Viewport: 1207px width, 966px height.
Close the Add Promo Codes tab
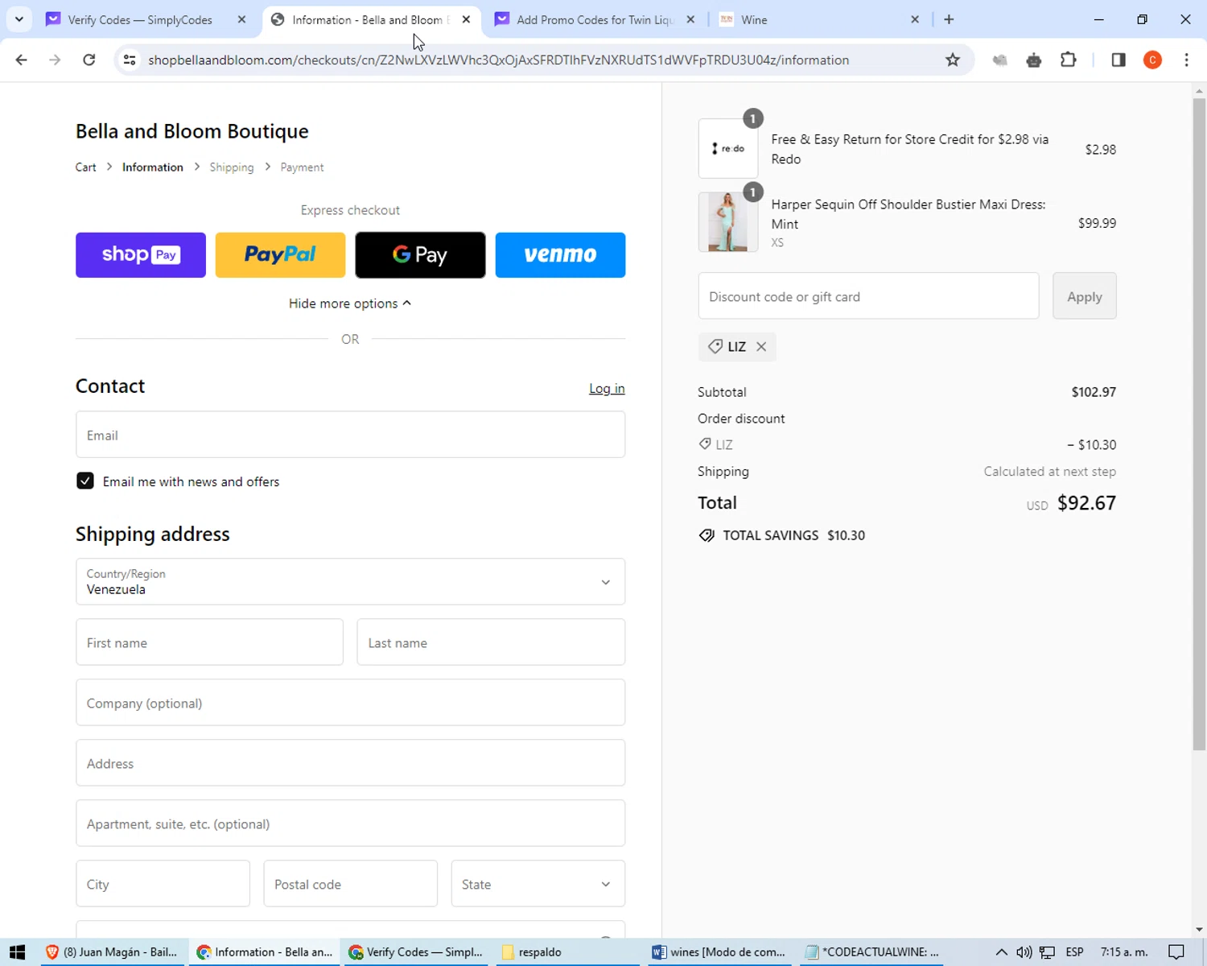click(x=690, y=19)
